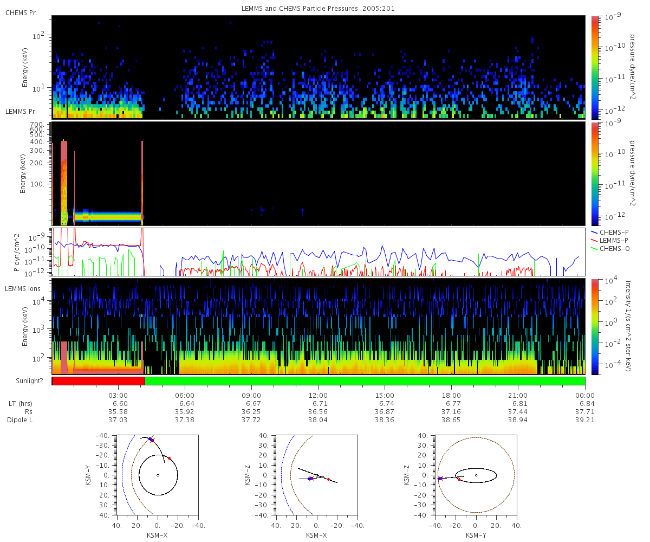Open the KSM-Y versus KSM-Z orbit plot
The image size is (650, 542).
point(476,475)
